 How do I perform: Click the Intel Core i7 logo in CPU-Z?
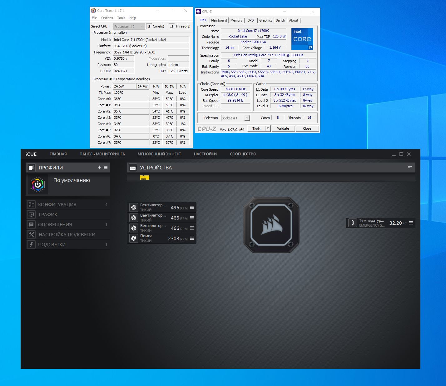pos(302,39)
